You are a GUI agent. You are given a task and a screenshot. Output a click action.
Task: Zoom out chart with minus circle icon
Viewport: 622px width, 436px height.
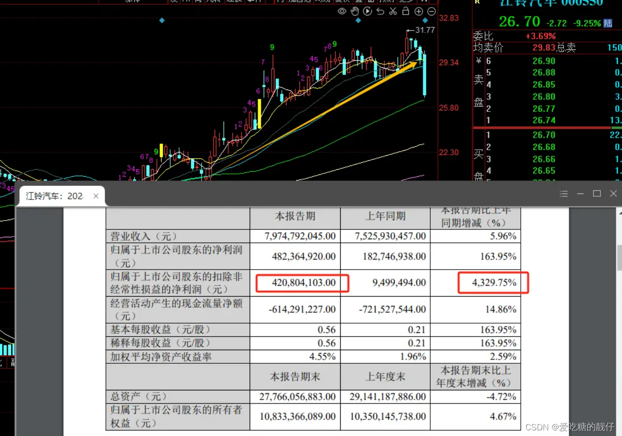coord(432,11)
